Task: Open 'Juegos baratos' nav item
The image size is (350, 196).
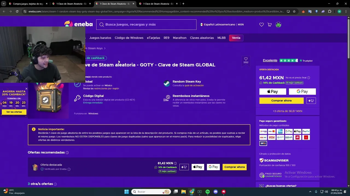Action: click(x=100, y=38)
